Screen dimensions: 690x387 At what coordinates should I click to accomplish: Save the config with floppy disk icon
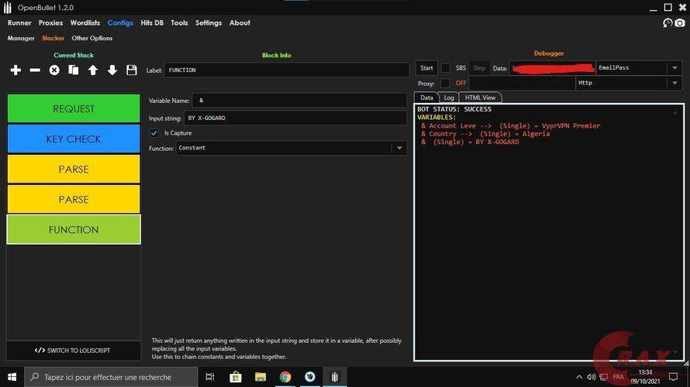click(x=131, y=70)
